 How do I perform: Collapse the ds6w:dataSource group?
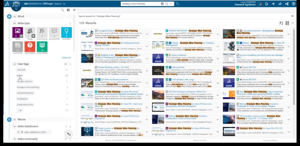pyautogui.click(x=15, y=126)
